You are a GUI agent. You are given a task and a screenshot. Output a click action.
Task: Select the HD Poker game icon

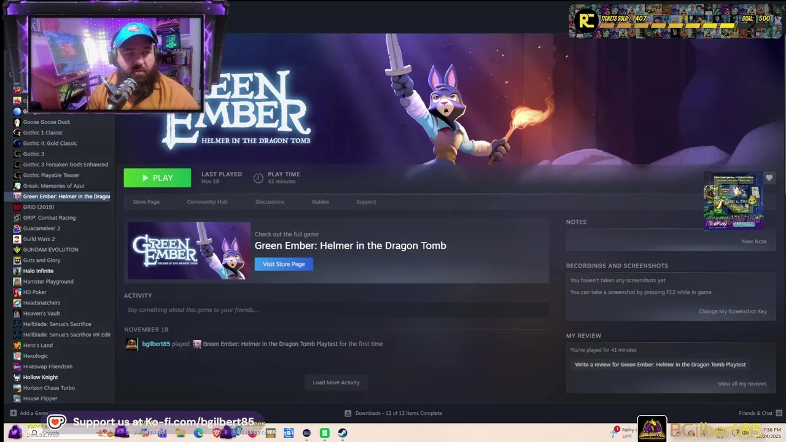(x=17, y=292)
